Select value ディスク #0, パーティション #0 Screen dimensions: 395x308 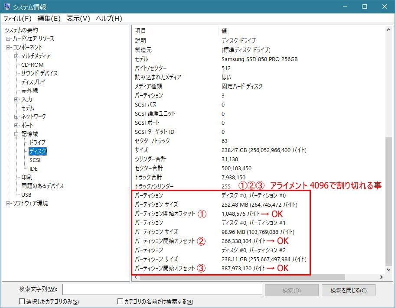[x=254, y=195]
